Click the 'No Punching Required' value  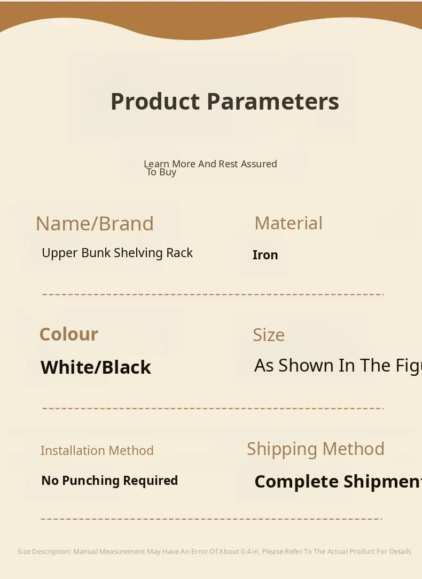(x=110, y=481)
